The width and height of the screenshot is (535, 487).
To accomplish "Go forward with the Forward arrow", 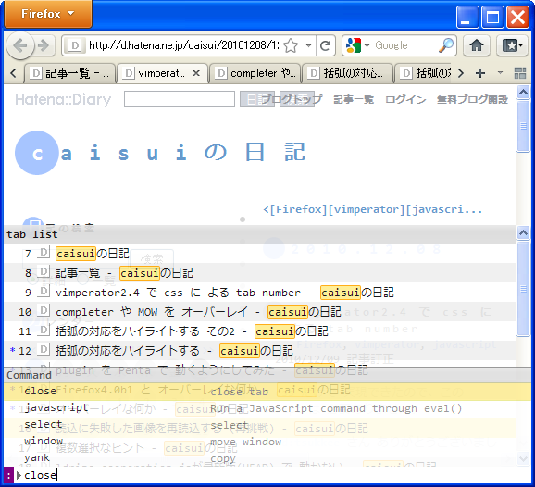I will [x=44, y=45].
